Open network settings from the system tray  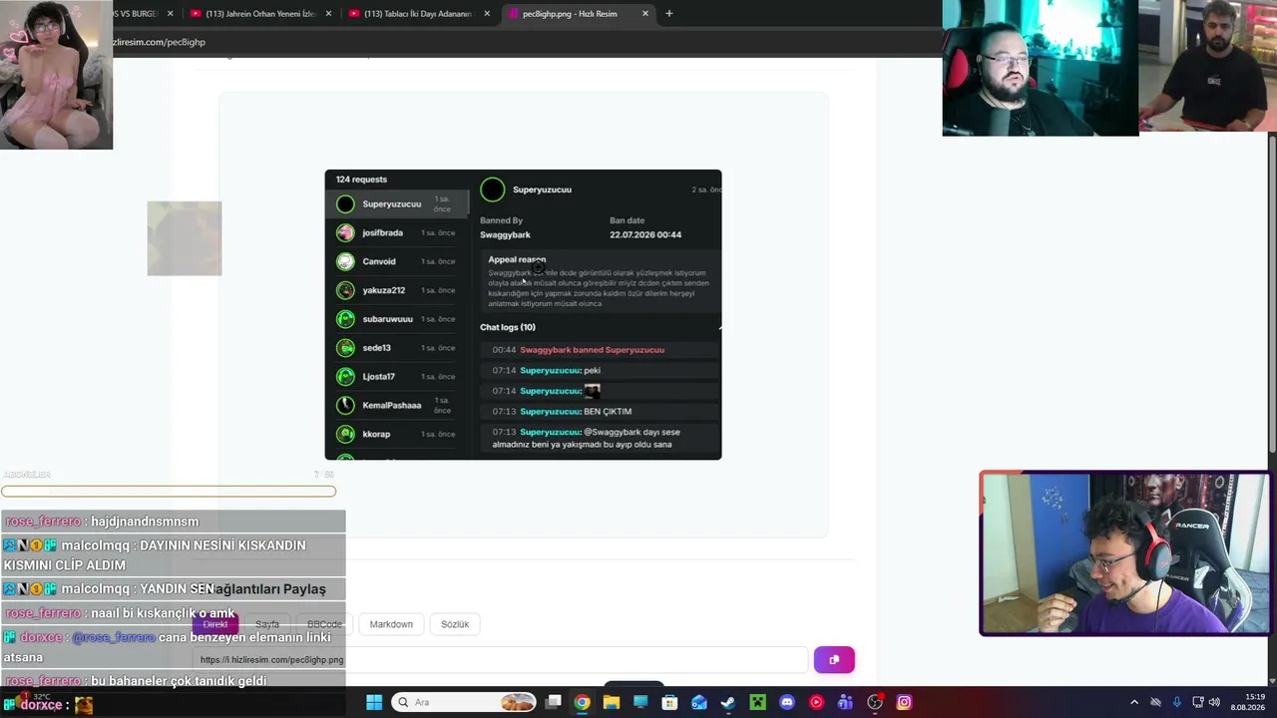click(1197, 702)
